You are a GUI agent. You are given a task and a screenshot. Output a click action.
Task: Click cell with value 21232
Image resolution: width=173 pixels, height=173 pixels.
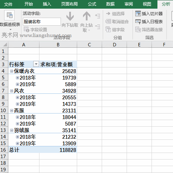pos(58,137)
